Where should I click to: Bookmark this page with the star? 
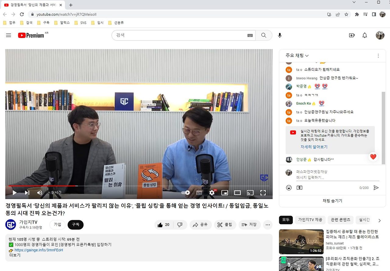346,14
